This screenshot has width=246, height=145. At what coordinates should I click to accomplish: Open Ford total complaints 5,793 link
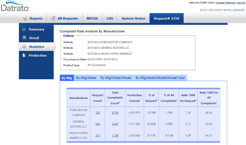click(115, 113)
